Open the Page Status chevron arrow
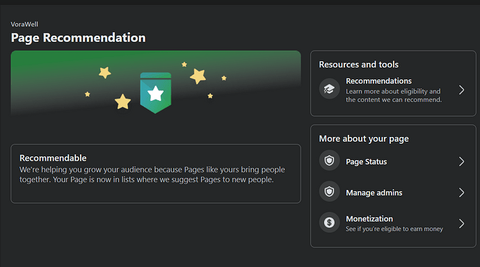480x267 pixels. coord(461,161)
